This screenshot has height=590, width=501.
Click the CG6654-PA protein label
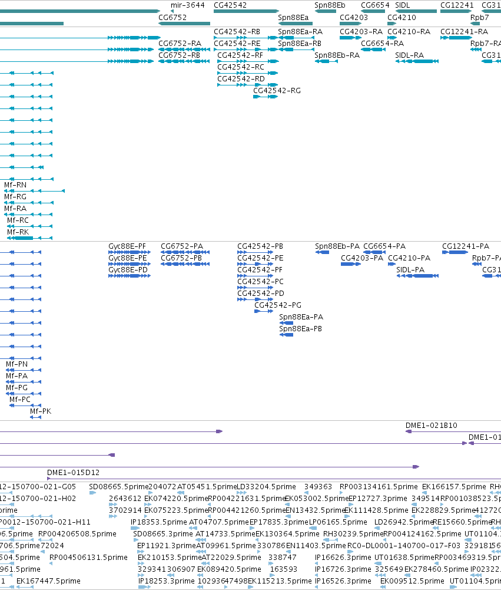[x=384, y=246]
